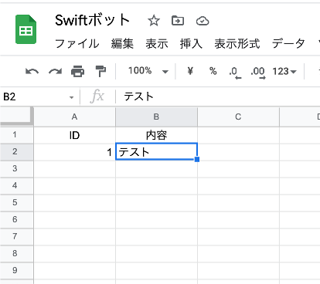This screenshot has width=320, height=284.
Task: Open the 100% zoom dropdown
Action: (x=148, y=71)
